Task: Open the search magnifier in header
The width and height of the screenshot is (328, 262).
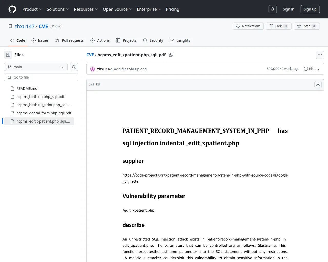Action: pos(273,9)
